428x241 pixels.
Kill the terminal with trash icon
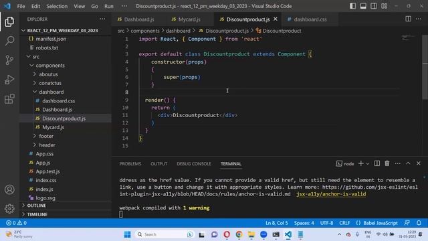(387, 163)
